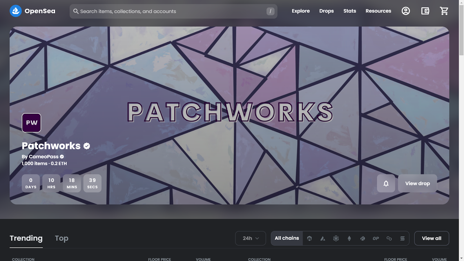This screenshot has height=261, width=464.
Task: Filter by the Optimism OP icon
Action: click(376, 238)
